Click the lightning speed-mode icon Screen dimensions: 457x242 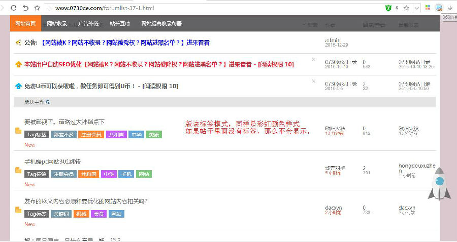pos(397,8)
